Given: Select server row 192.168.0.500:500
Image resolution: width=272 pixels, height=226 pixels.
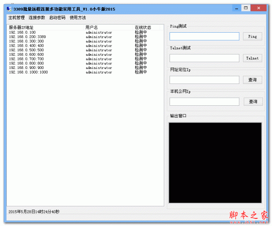Looking at the screenshot, I should (x=85, y=50).
